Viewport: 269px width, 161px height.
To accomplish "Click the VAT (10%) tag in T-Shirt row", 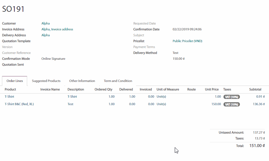I will point(231,97).
